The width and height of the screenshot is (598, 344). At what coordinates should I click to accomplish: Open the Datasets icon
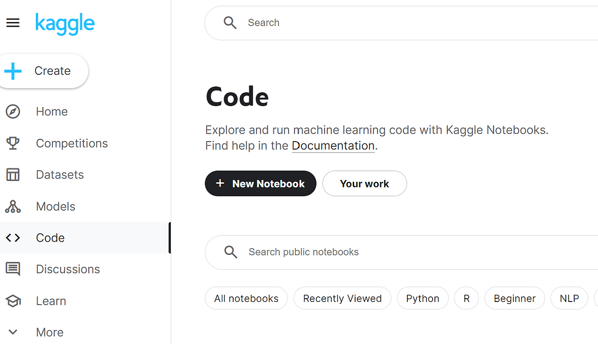(x=13, y=174)
